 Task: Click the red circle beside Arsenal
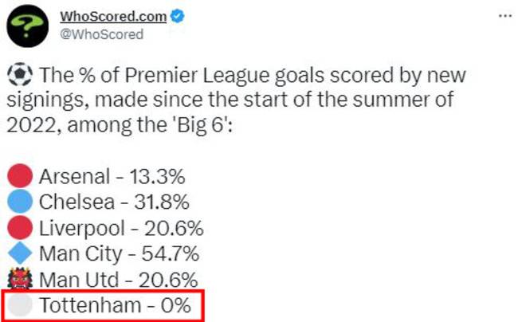coord(22,175)
